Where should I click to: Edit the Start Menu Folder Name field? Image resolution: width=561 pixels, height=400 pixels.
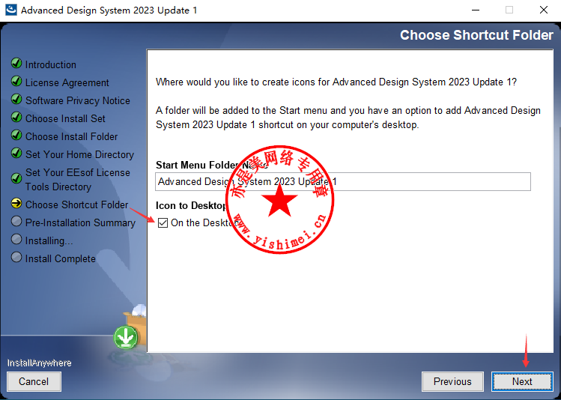pos(343,182)
